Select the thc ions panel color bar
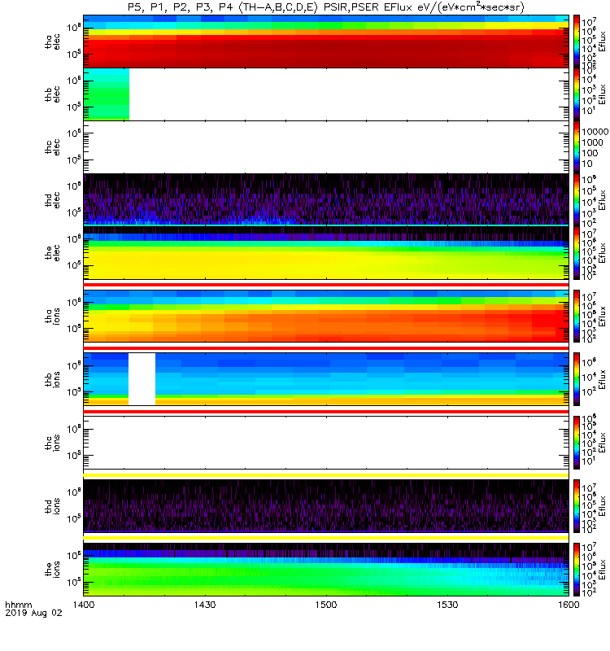 [577, 443]
